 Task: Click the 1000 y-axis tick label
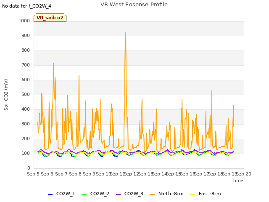pos(24,21)
